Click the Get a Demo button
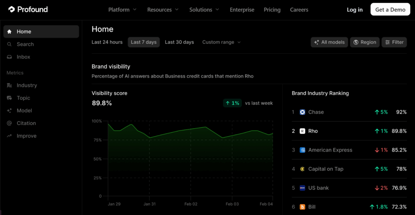 pos(390,10)
